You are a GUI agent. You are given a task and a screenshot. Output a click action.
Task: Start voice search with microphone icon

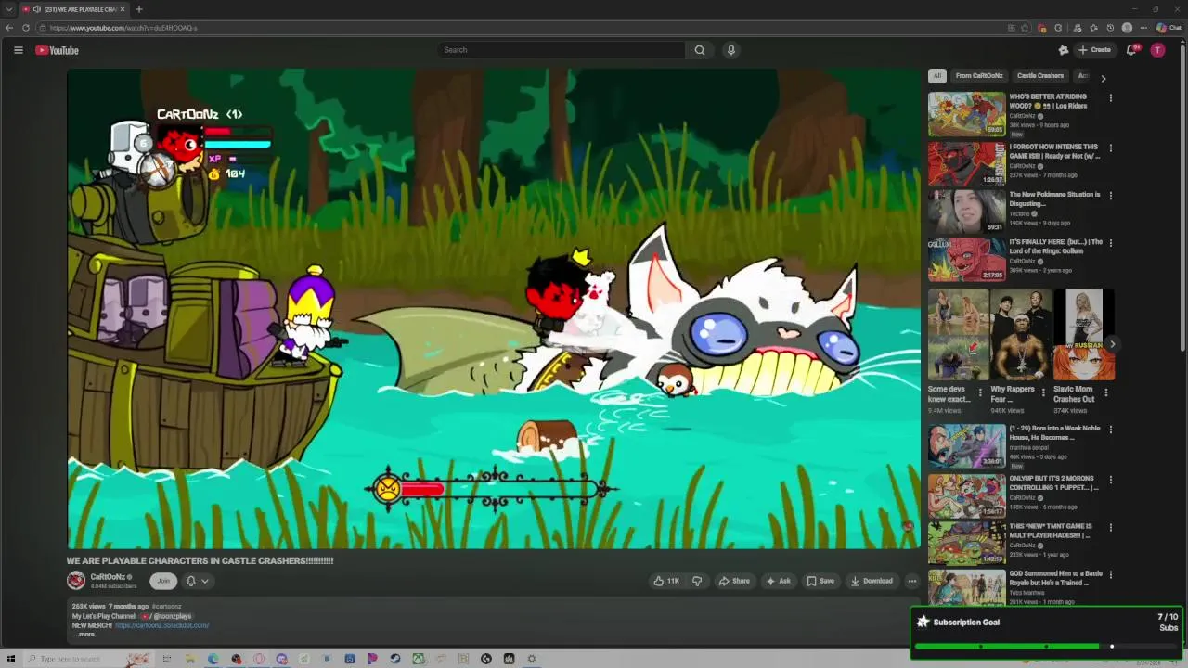click(x=731, y=50)
